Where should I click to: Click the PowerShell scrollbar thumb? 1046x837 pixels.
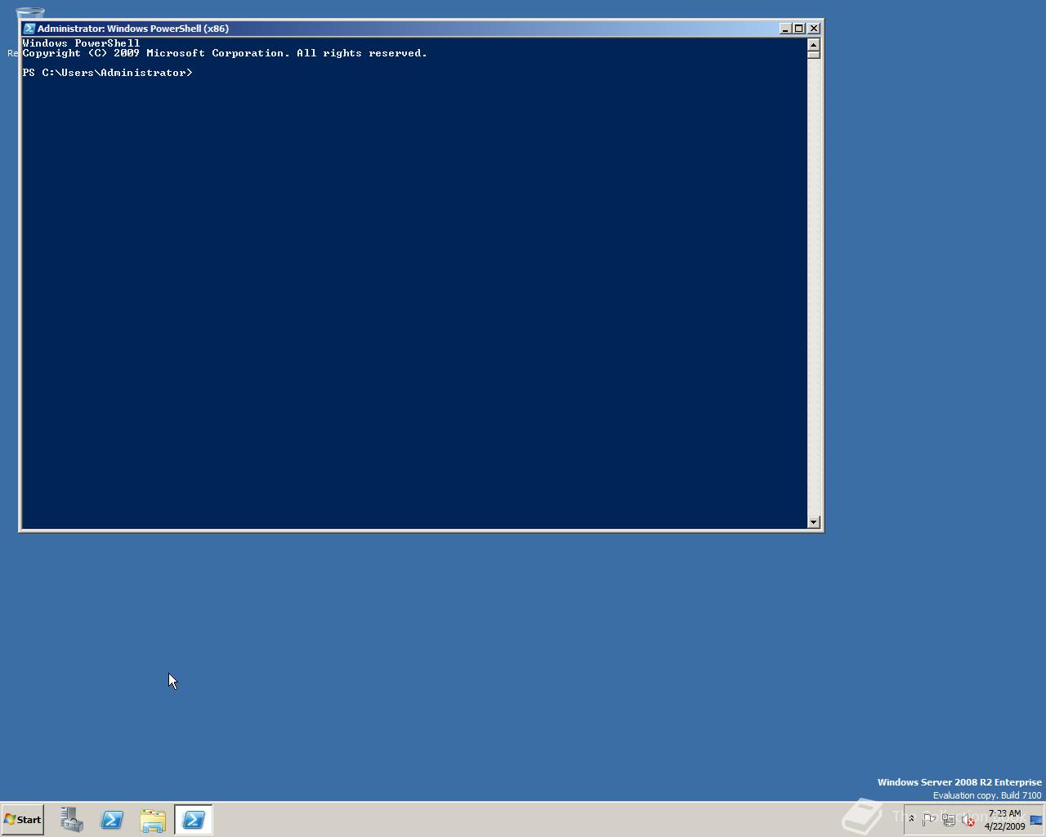coord(813,55)
